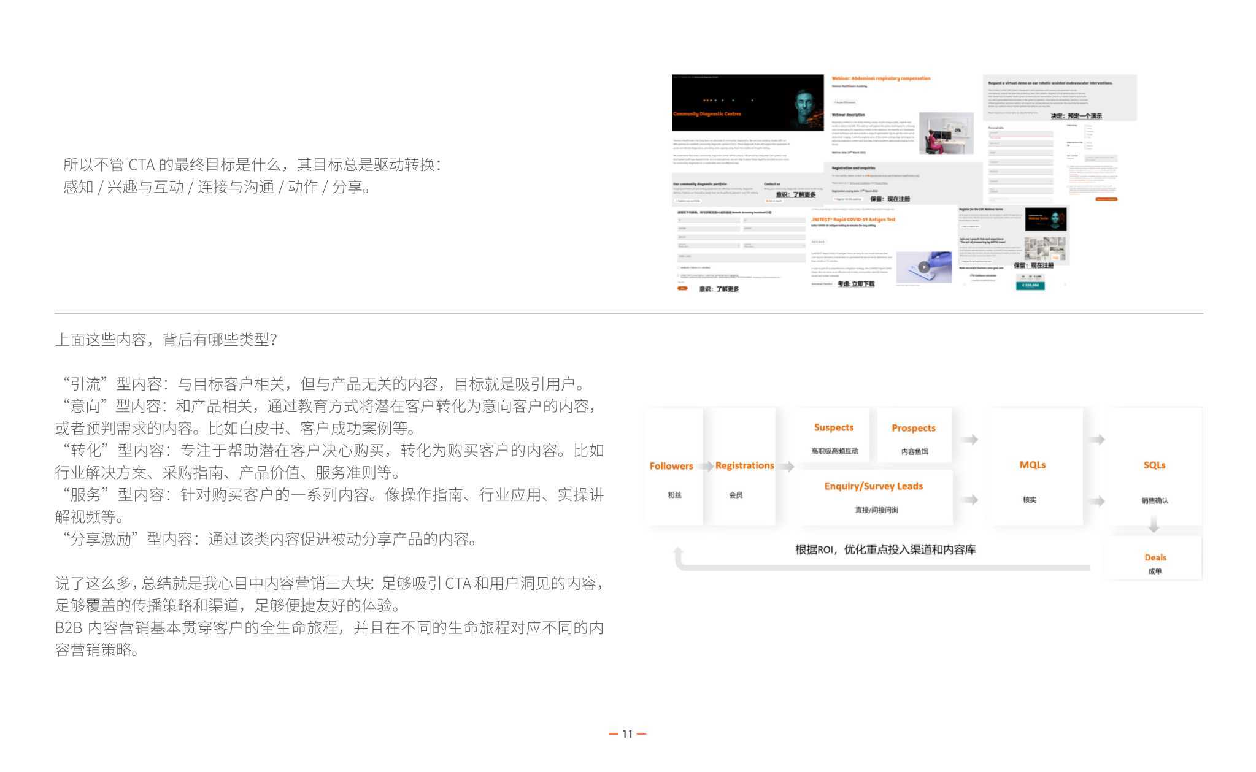Click the video play button on the COVID-19 test thumbnail
The image size is (1256, 772).
tap(924, 267)
